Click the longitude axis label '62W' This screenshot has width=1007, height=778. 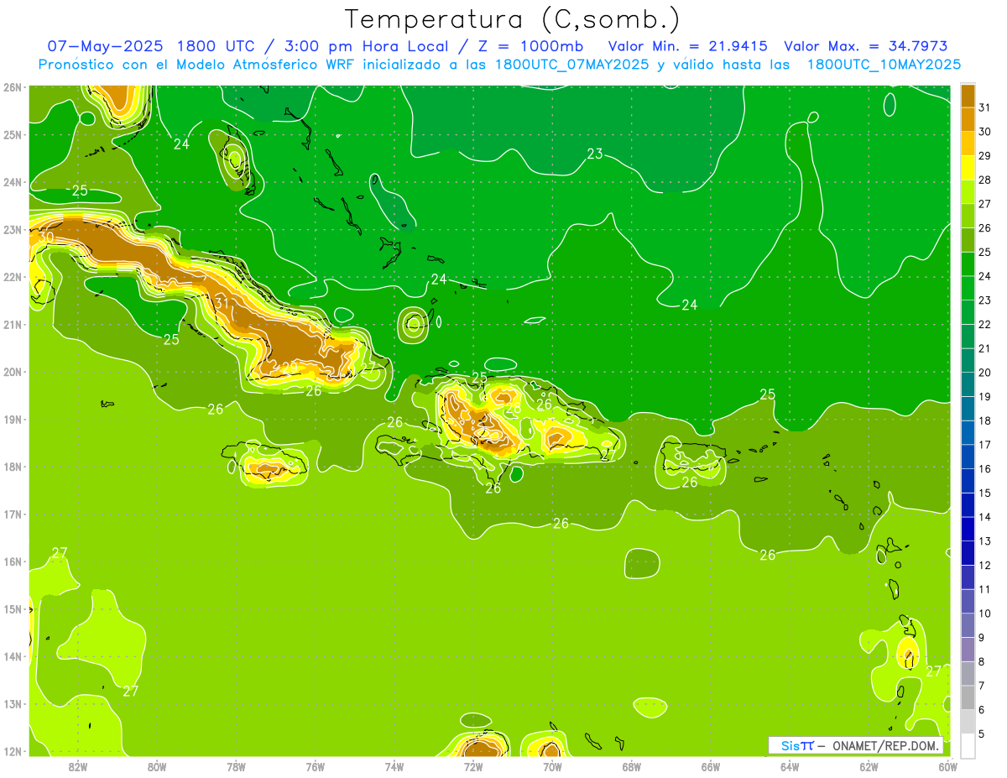click(869, 766)
